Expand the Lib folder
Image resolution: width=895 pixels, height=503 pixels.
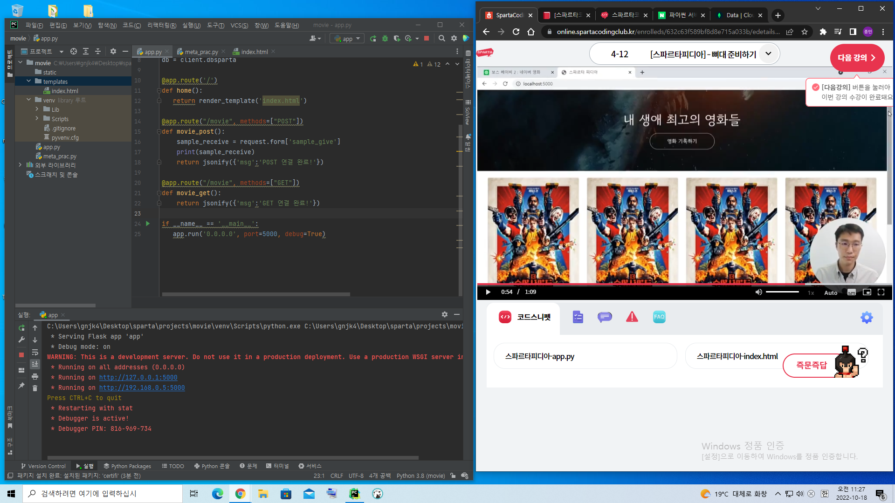[x=37, y=109]
